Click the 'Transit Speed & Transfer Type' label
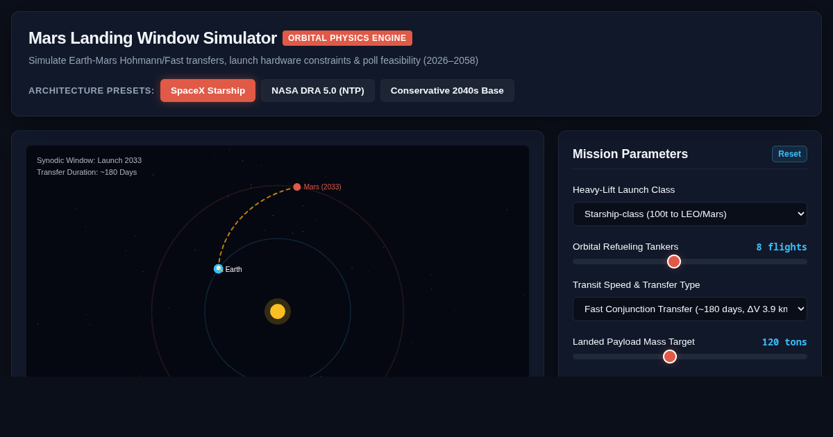Screen dimensions: 833x437 tap(637, 285)
